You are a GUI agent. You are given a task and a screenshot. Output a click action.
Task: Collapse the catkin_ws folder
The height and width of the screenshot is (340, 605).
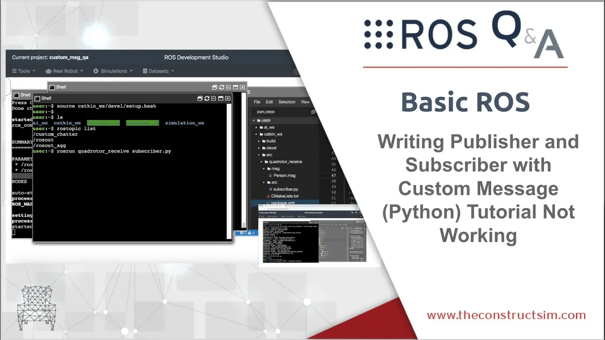[x=257, y=134]
